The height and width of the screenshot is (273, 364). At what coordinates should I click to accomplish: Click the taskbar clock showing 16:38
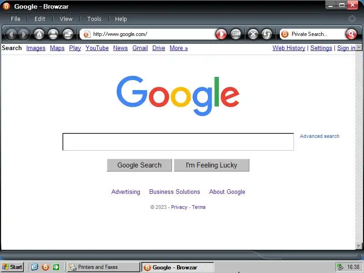pyautogui.click(x=353, y=267)
